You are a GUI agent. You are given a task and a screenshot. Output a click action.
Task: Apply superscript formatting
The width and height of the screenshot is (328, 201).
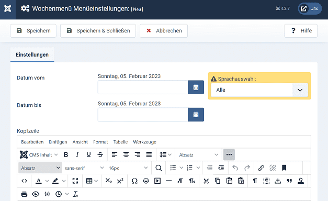coord(120,181)
